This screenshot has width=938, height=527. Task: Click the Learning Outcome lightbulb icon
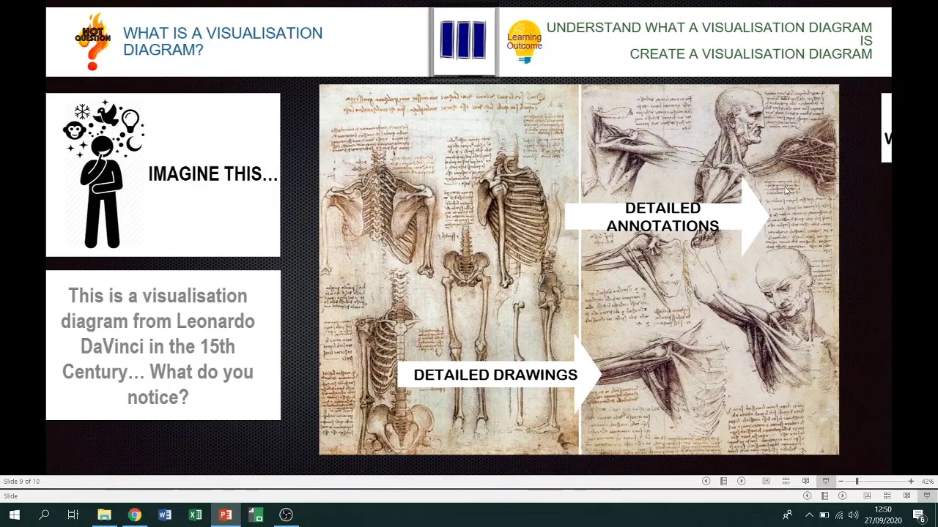(524, 42)
